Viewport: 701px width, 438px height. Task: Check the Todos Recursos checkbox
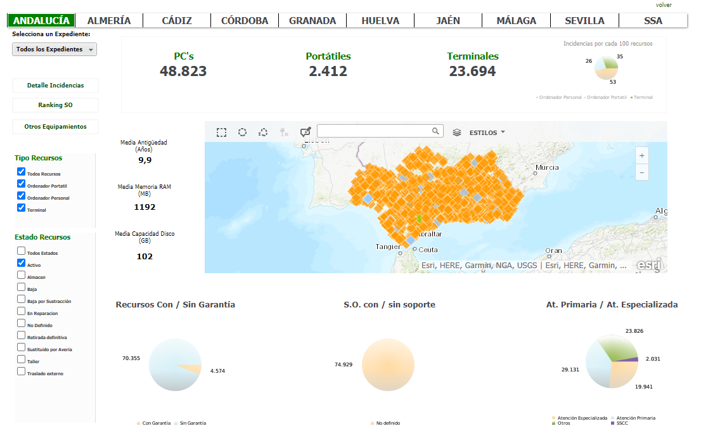pos(21,172)
